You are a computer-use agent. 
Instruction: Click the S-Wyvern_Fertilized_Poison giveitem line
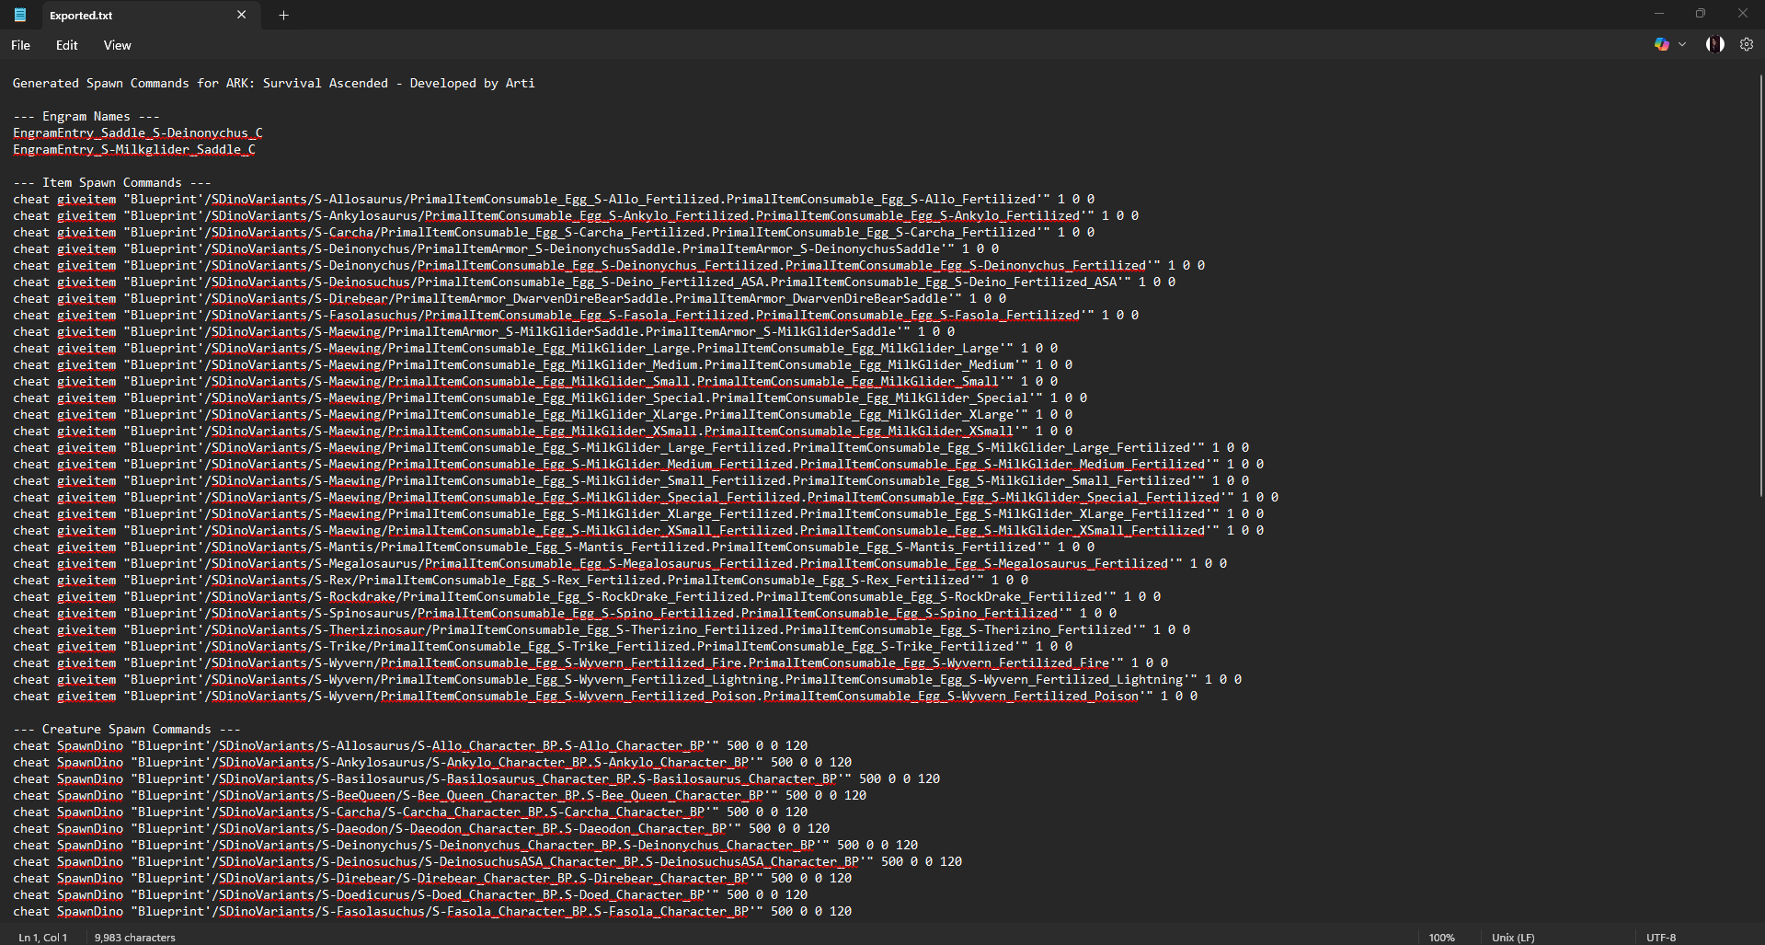(x=605, y=696)
